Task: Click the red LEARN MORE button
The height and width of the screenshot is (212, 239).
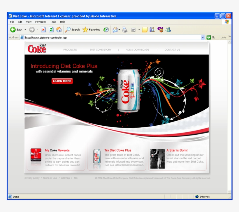Action: [x=62, y=81]
